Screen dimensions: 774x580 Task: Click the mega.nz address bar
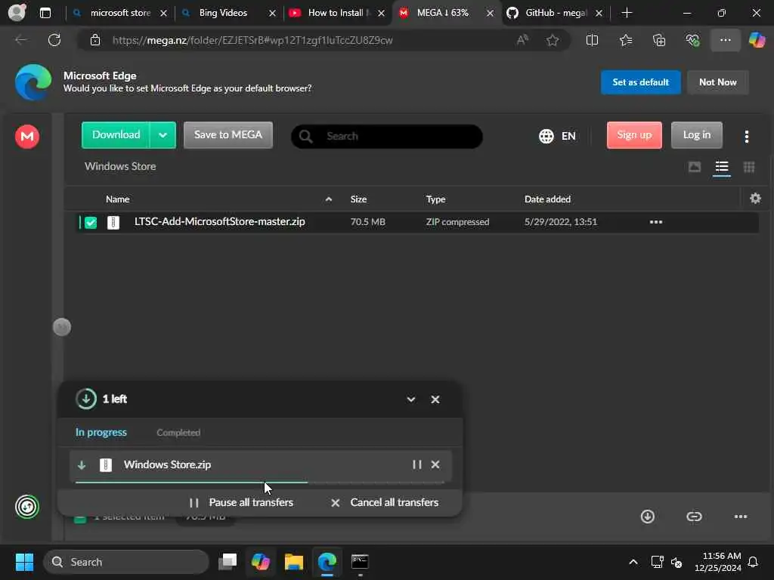point(252,41)
